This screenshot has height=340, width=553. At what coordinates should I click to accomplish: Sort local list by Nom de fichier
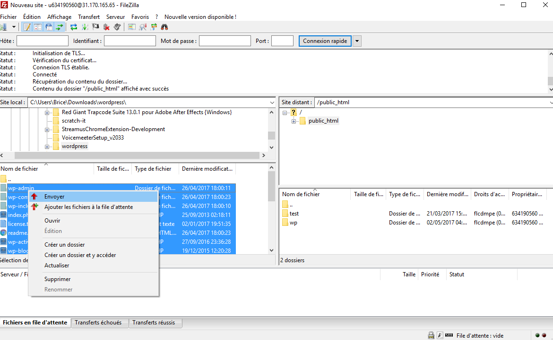[x=47, y=169]
